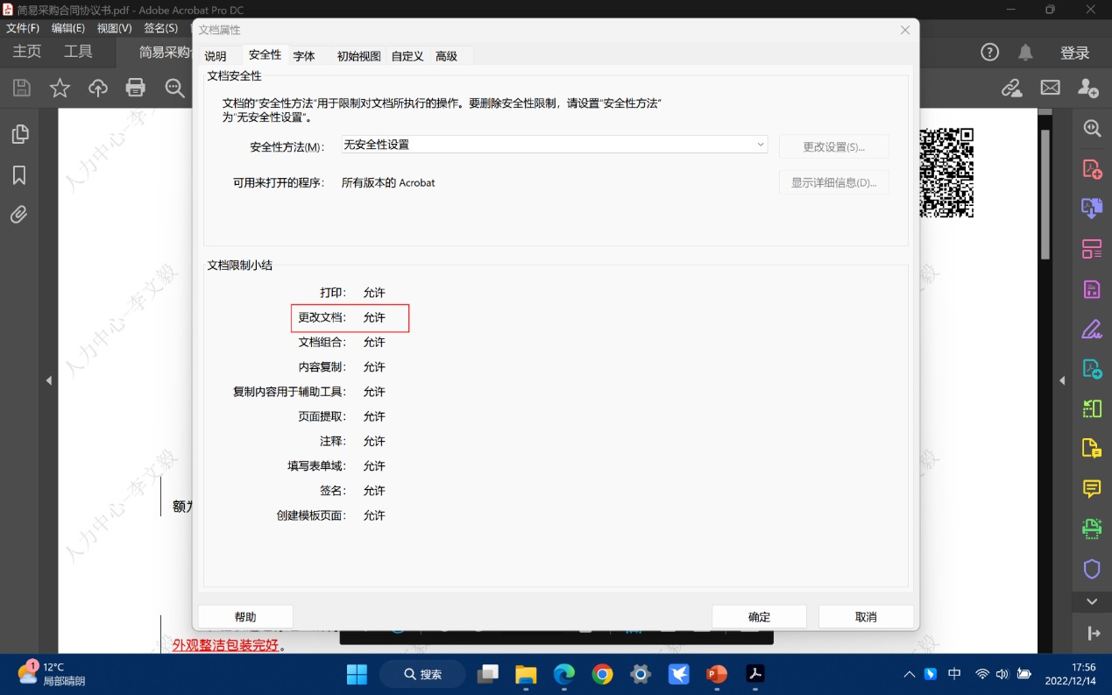Open the notifications bell

click(1025, 53)
